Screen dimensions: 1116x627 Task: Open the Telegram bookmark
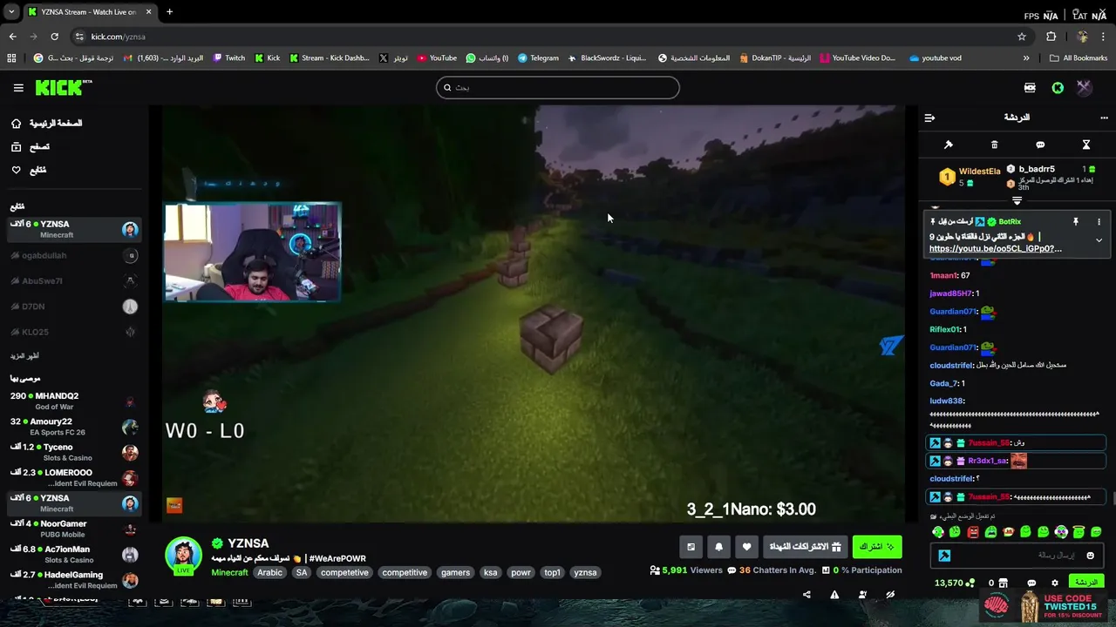(538, 58)
